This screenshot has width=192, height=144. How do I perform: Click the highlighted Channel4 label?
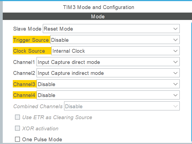click(25, 95)
